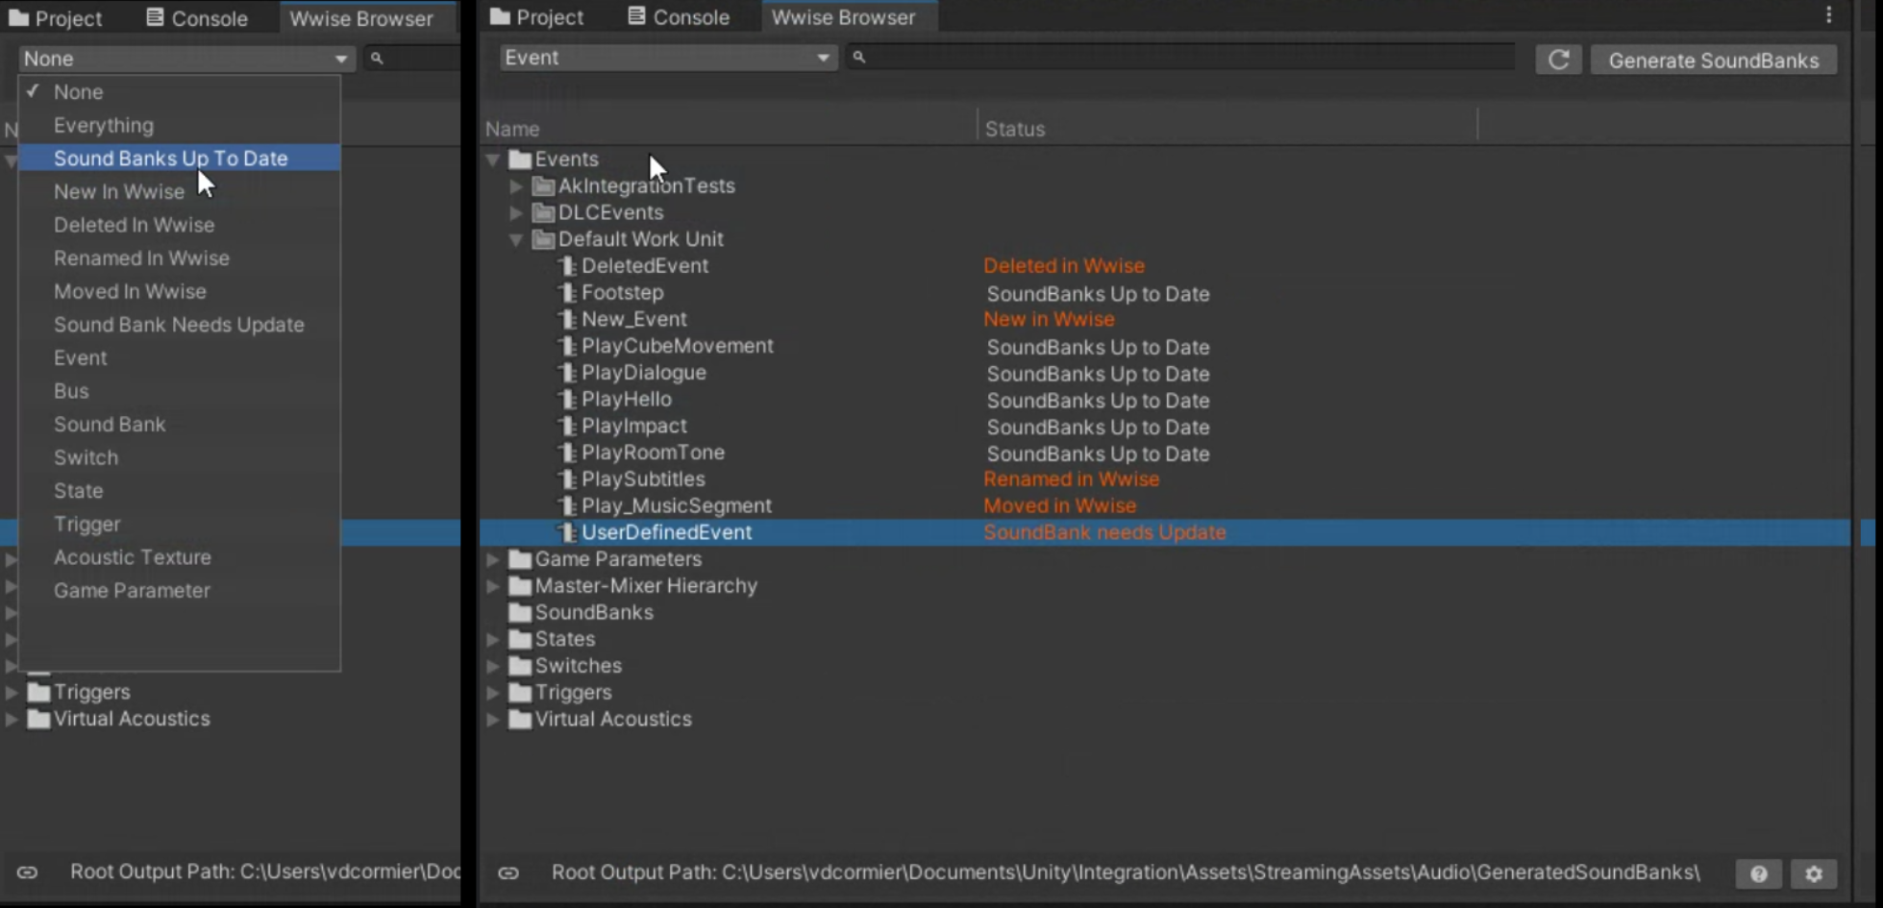The height and width of the screenshot is (908, 1883).
Task: Click the refresh icon beside Generate SoundBanks
Action: [x=1558, y=60]
